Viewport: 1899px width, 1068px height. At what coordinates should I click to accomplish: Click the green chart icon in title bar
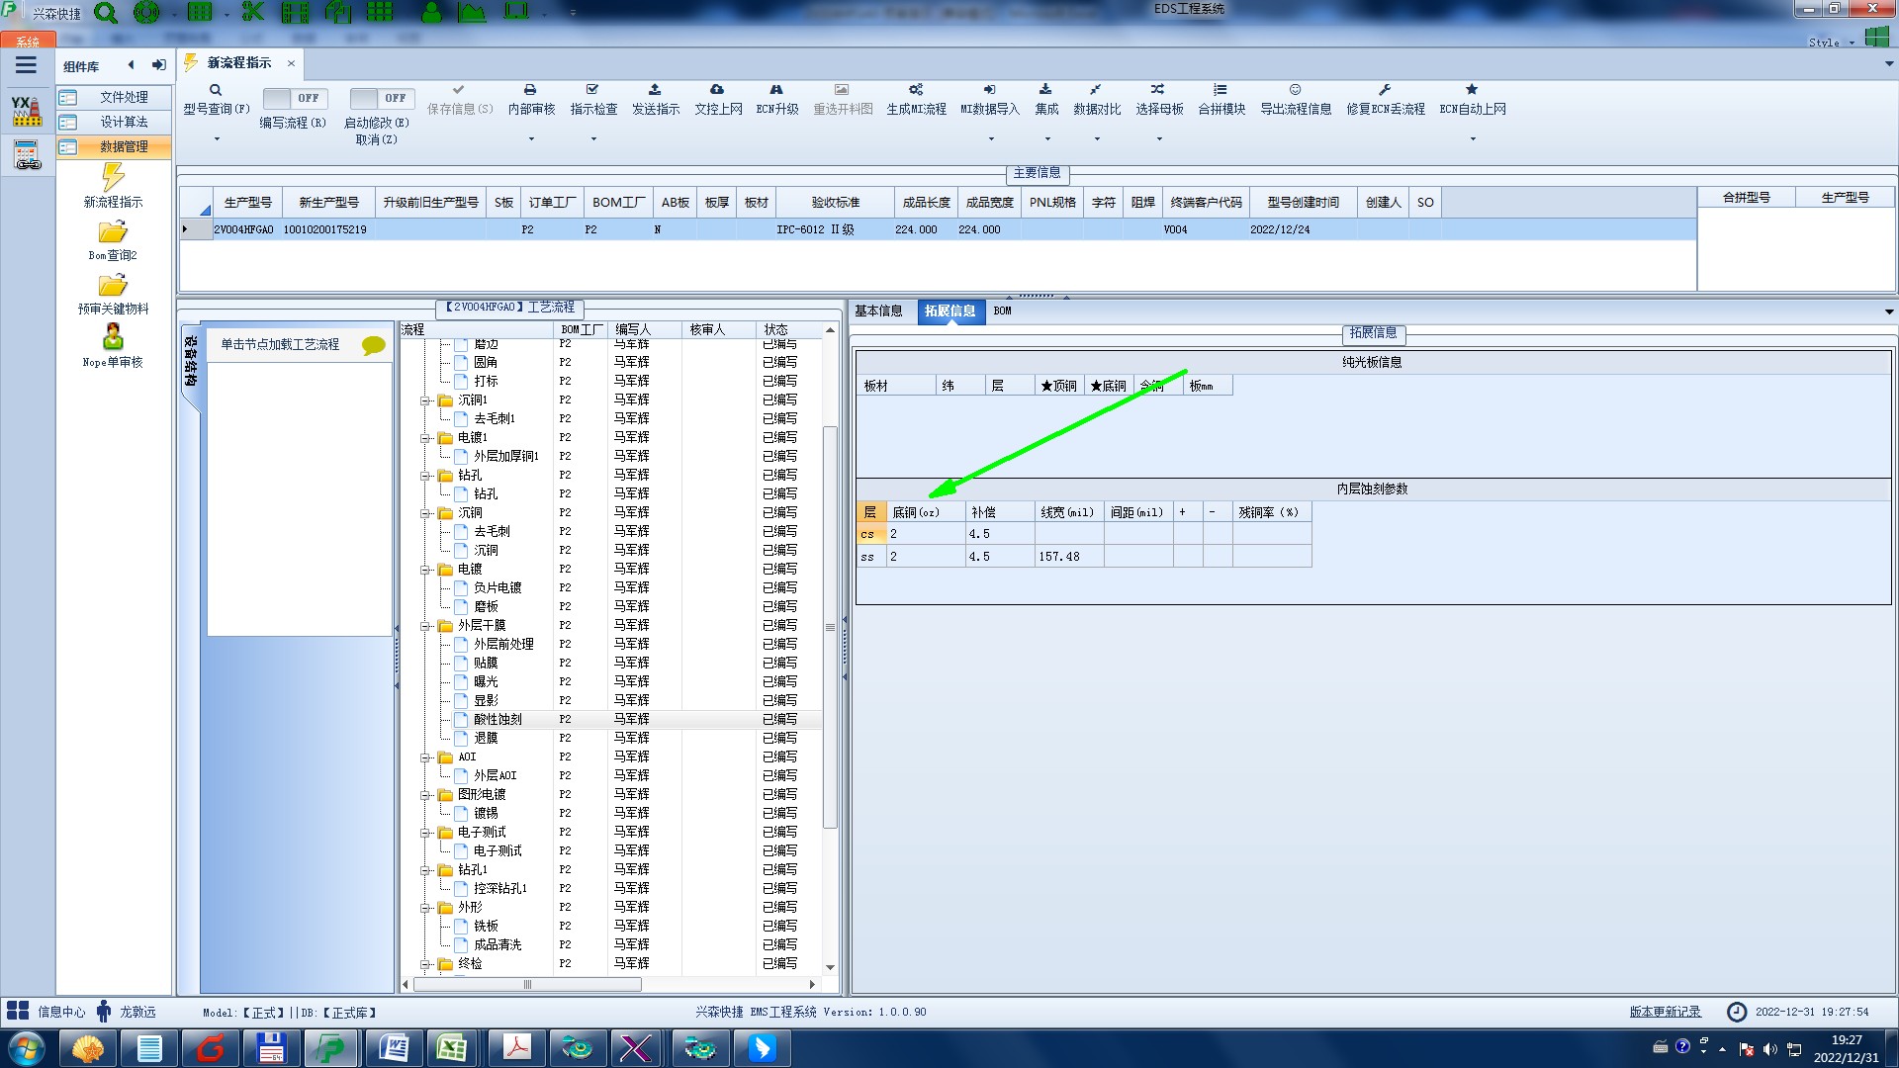[472, 12]
